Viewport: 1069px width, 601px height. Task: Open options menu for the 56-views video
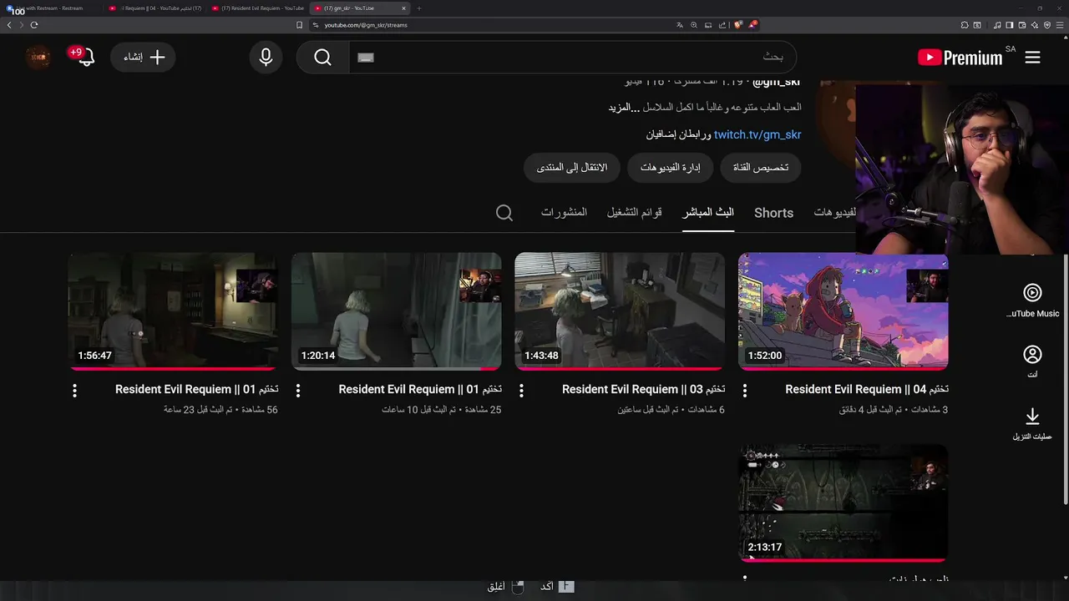click(x=74, y=391)
